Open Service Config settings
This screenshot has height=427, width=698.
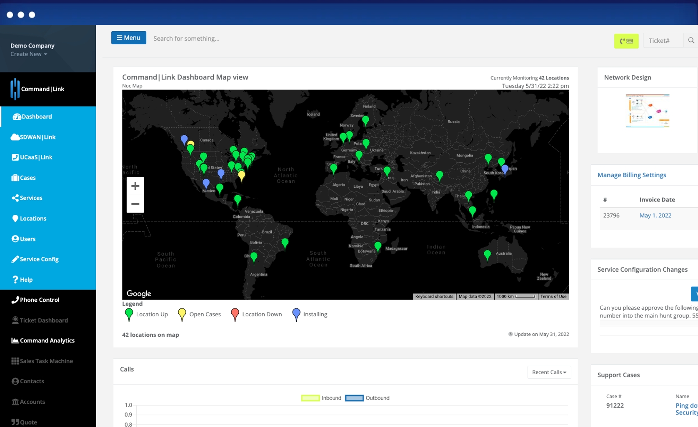coord(38,259)
